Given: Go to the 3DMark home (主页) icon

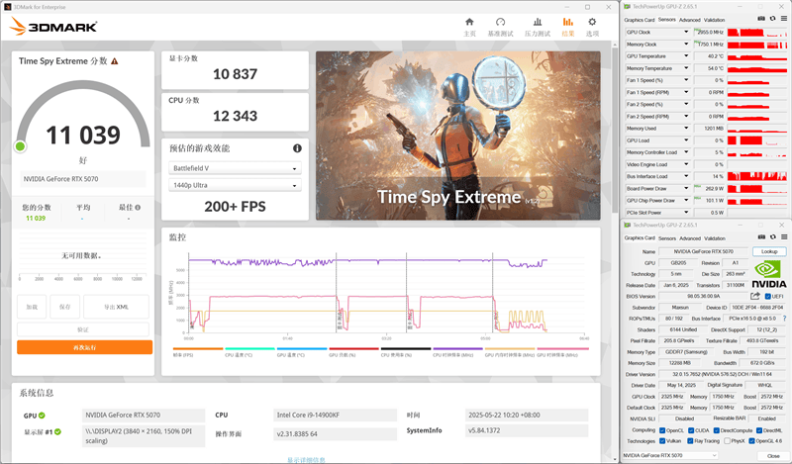Looking at the screenshot, I should 469,22.
